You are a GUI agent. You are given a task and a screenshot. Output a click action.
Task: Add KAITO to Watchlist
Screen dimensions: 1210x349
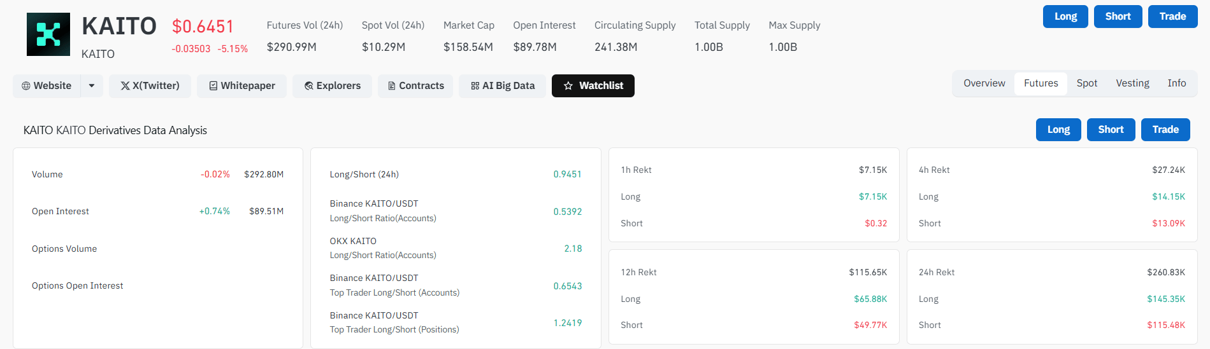(x=593, y=86)
